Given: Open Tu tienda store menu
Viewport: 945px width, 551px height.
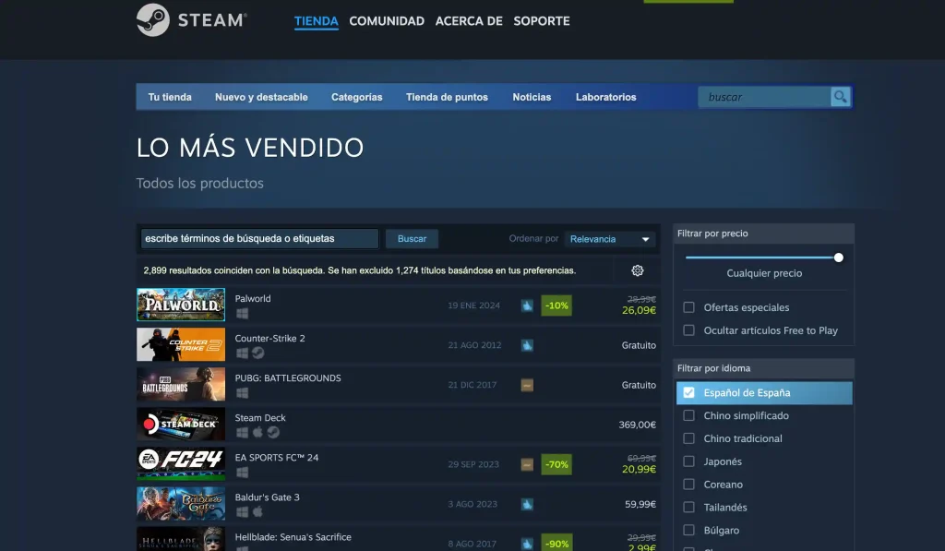Looking at the screenshot, I should click(x=170, y=97).
